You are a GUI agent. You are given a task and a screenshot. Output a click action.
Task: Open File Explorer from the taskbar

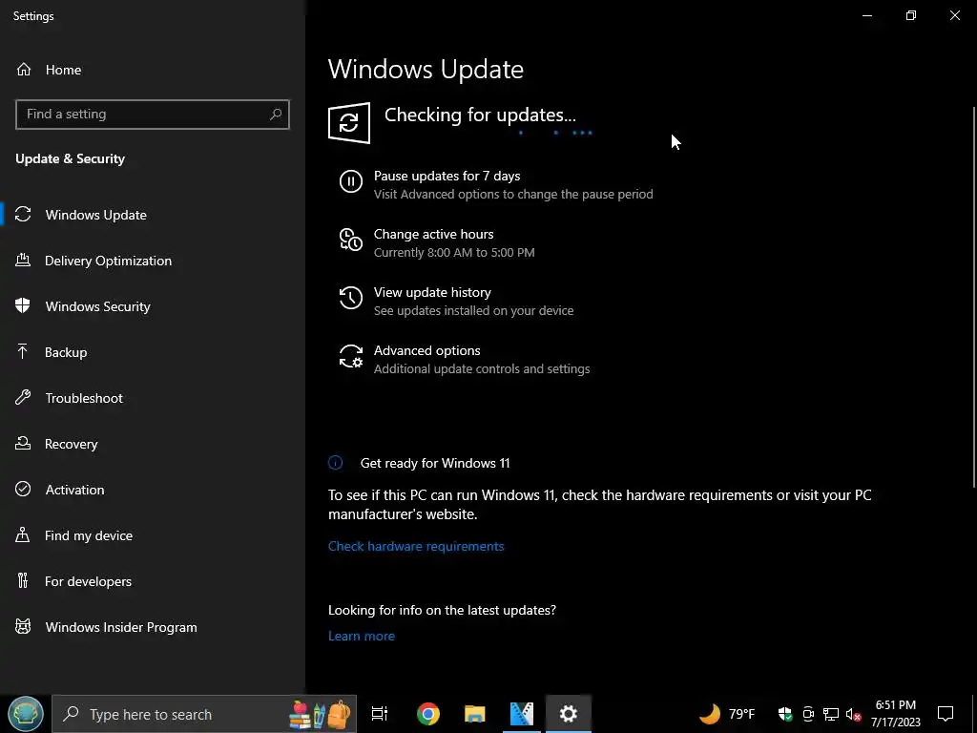(x=475, y=714)
